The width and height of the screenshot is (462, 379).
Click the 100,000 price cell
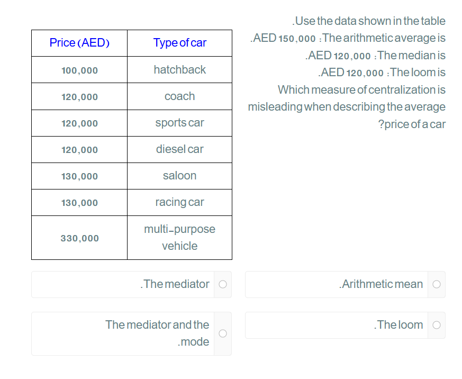pyautogui.click(x=79, y=70)
